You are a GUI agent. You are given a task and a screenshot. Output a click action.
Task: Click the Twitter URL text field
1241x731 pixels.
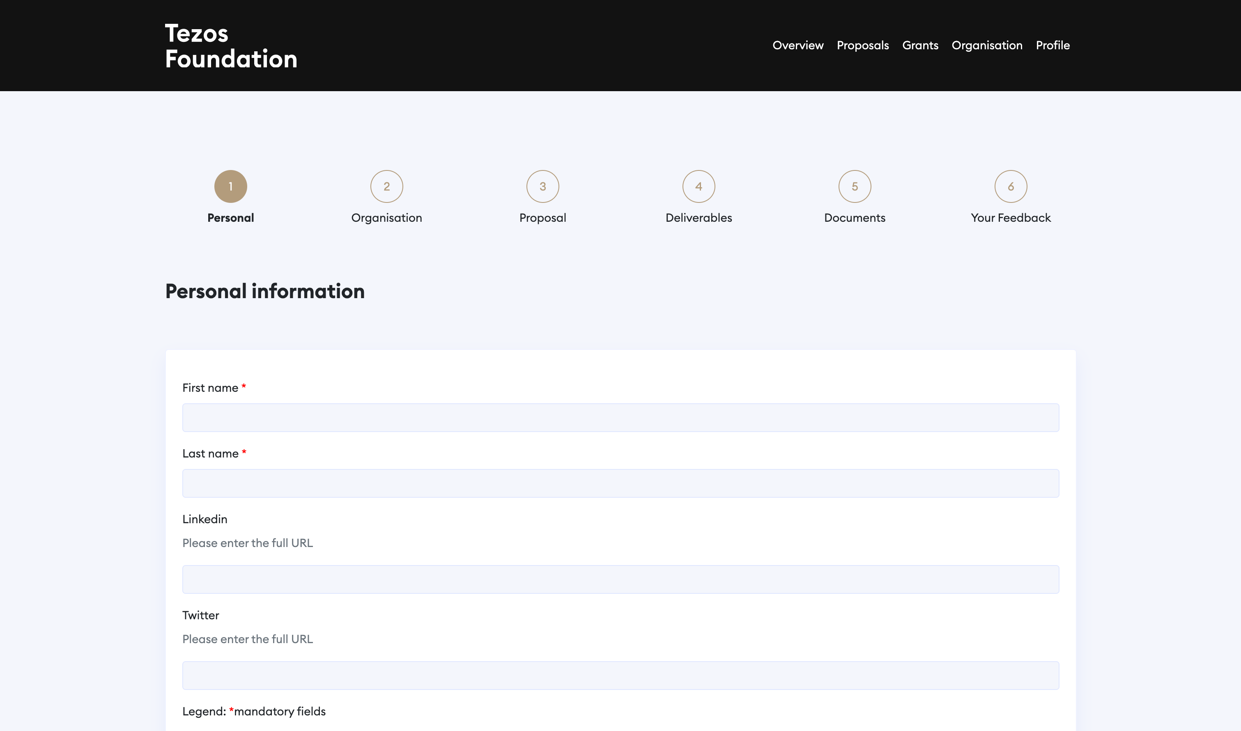pos(620,675)
